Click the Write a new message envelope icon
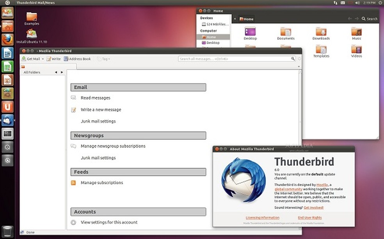 click(x=73, y=109)
